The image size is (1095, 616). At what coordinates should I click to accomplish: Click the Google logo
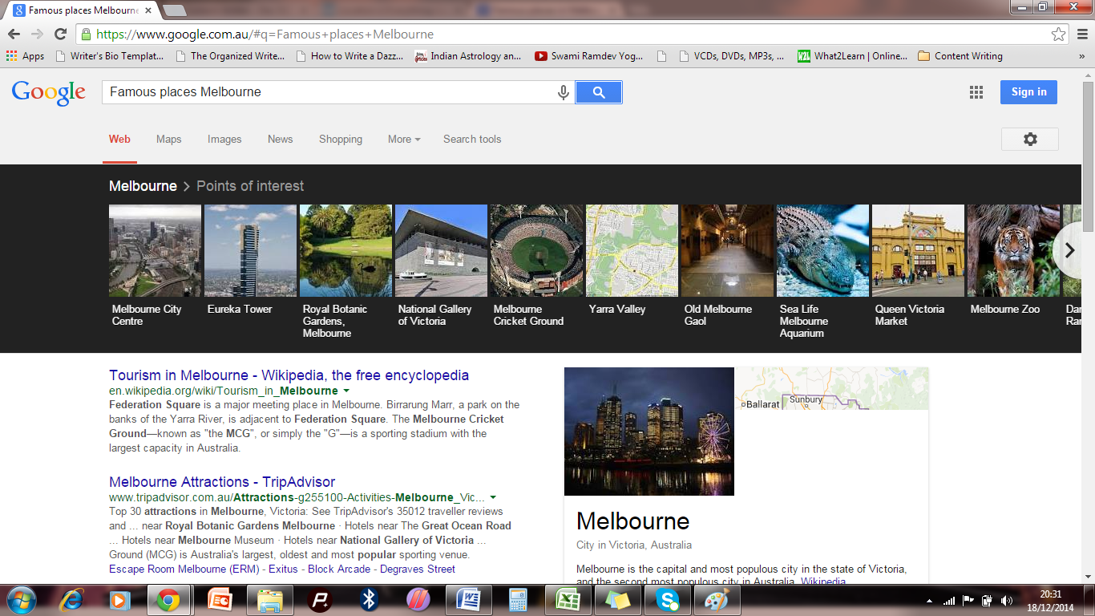tap(49, 93)
